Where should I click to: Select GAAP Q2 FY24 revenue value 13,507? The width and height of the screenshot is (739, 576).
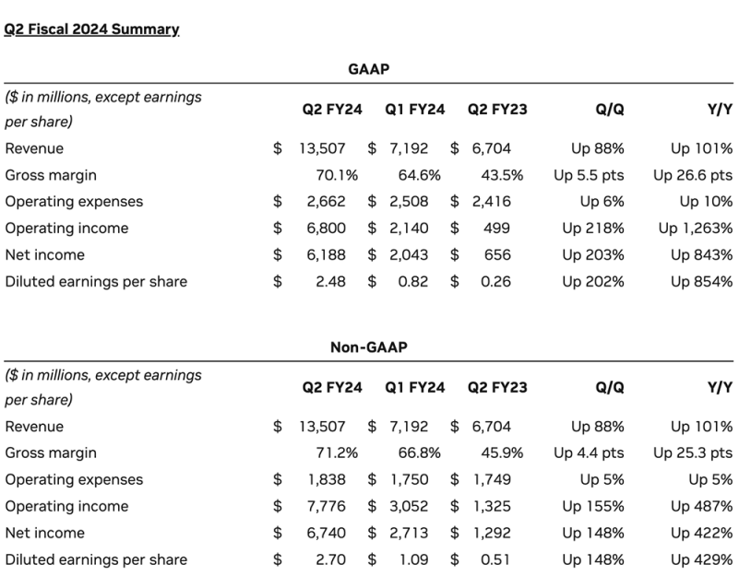(322, 148)
